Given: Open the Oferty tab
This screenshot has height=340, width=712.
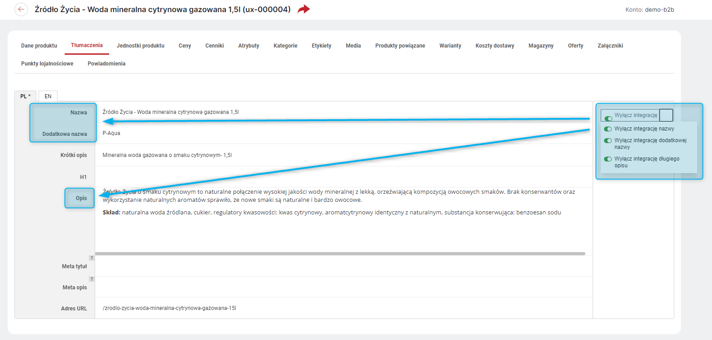Looking at the screenshot, I should [576, 46].
